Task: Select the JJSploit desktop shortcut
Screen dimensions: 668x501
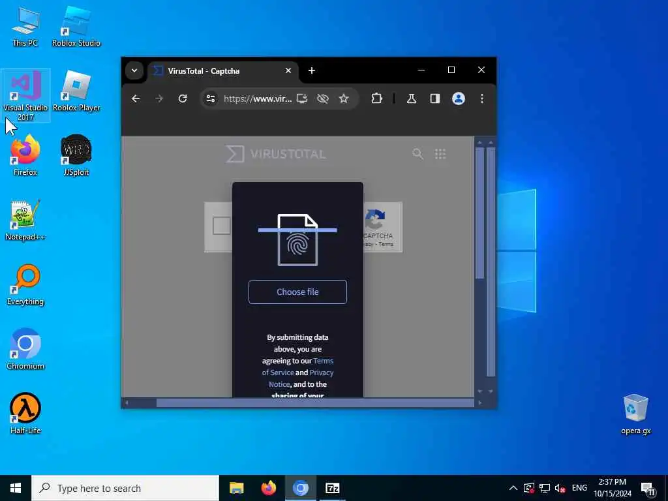Action: tap(76, 155)
